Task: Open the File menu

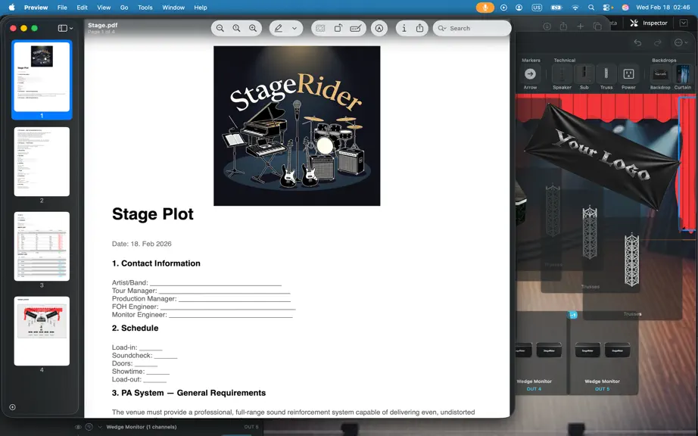Action: tap(62, 7)
